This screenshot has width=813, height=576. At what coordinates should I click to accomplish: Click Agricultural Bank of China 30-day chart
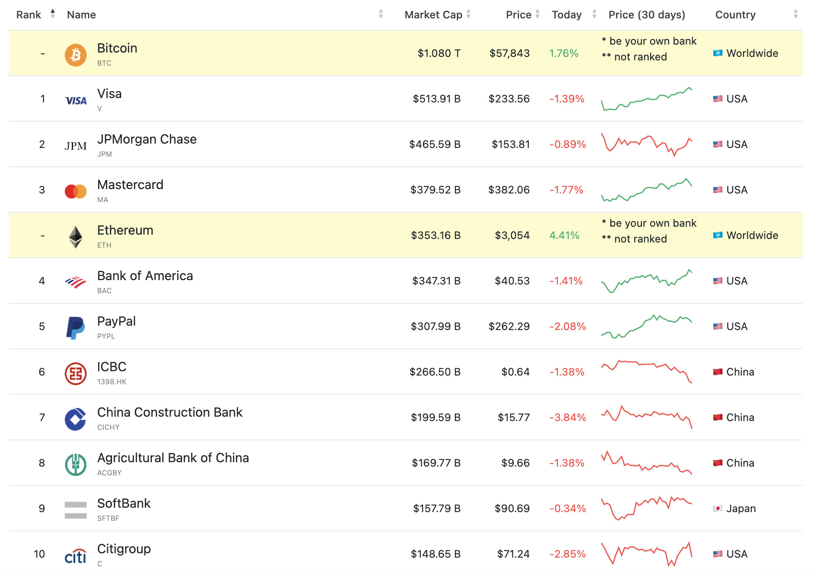coord(647,463)
